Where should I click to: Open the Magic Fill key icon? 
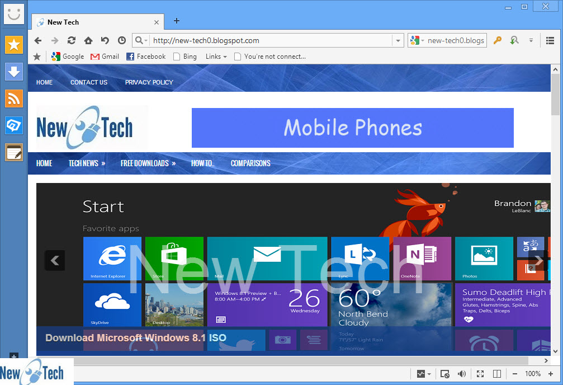click(497, 40)
